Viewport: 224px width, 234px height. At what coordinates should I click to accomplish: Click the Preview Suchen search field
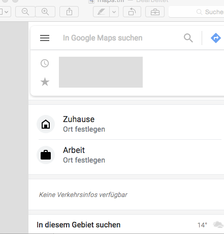point(197,12)
